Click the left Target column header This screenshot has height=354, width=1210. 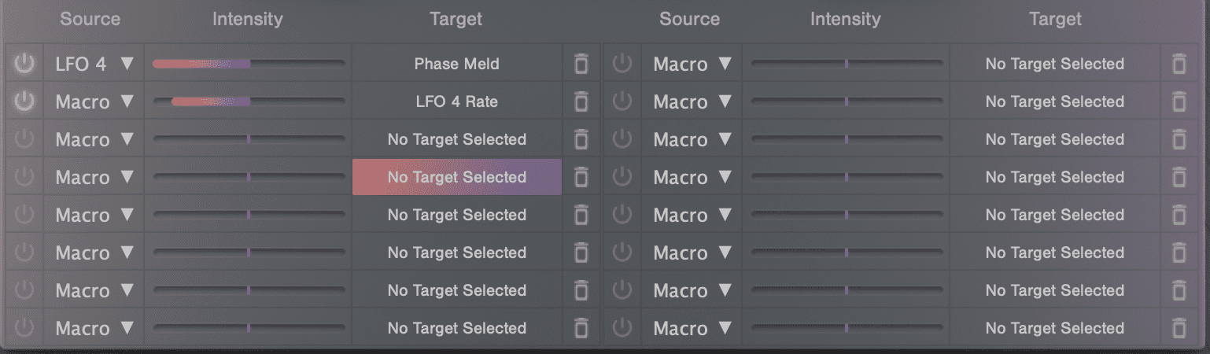[x=456, y=19]
